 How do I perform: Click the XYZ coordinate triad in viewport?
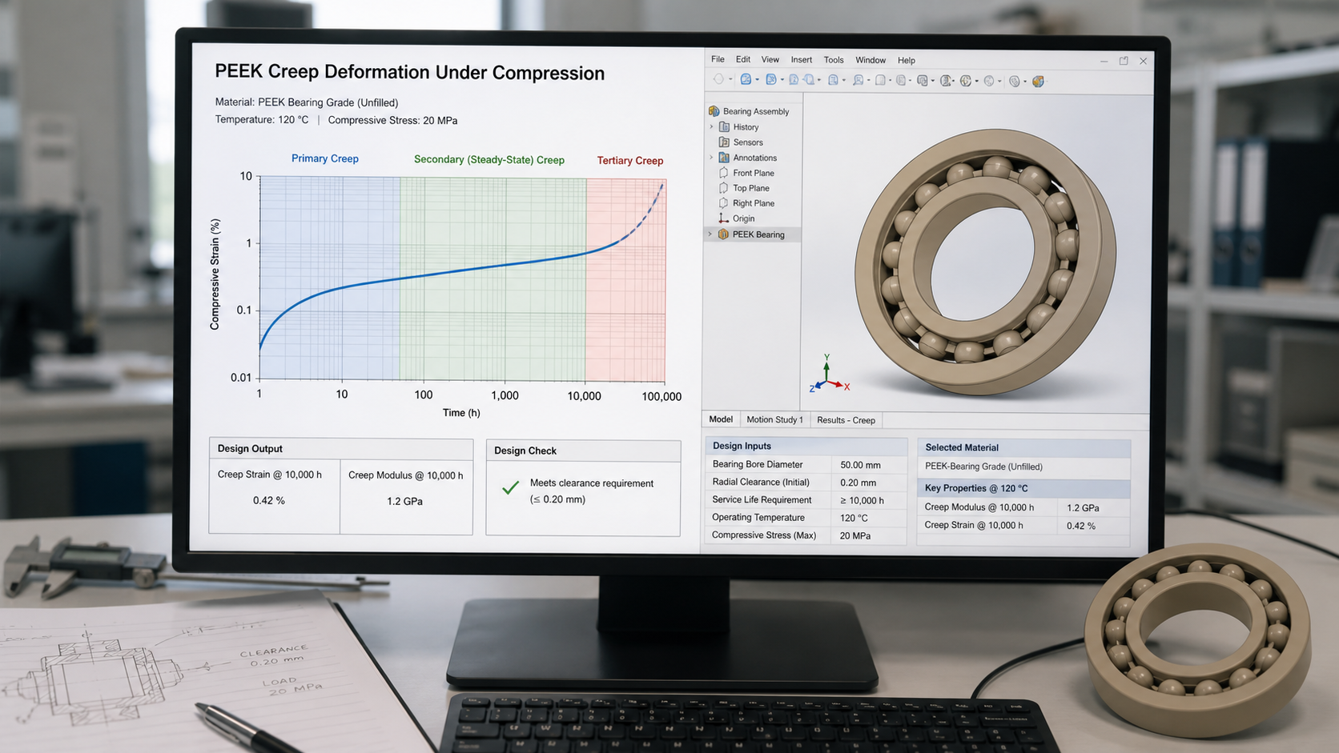(x=829, y=374)
